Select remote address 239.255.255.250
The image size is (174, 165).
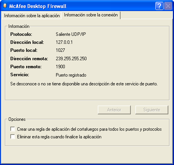point(71,59)
